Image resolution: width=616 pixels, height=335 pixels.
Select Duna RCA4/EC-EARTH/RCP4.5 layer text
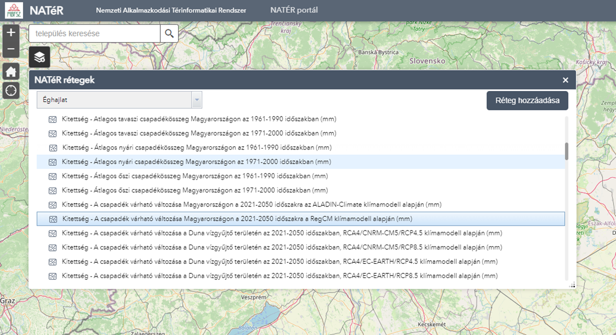280,261
